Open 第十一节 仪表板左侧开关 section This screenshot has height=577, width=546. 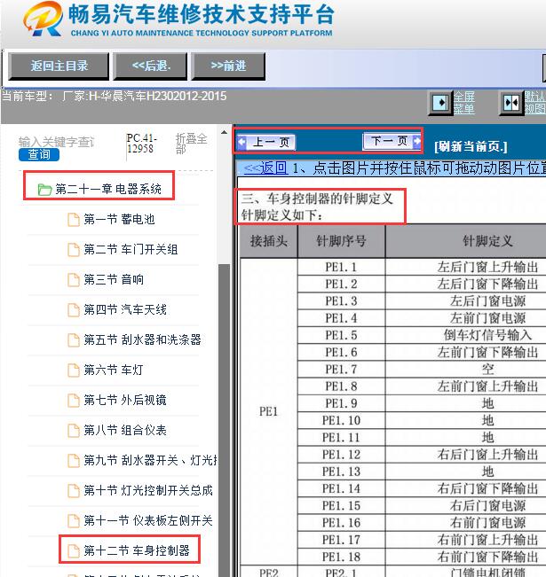148,520
